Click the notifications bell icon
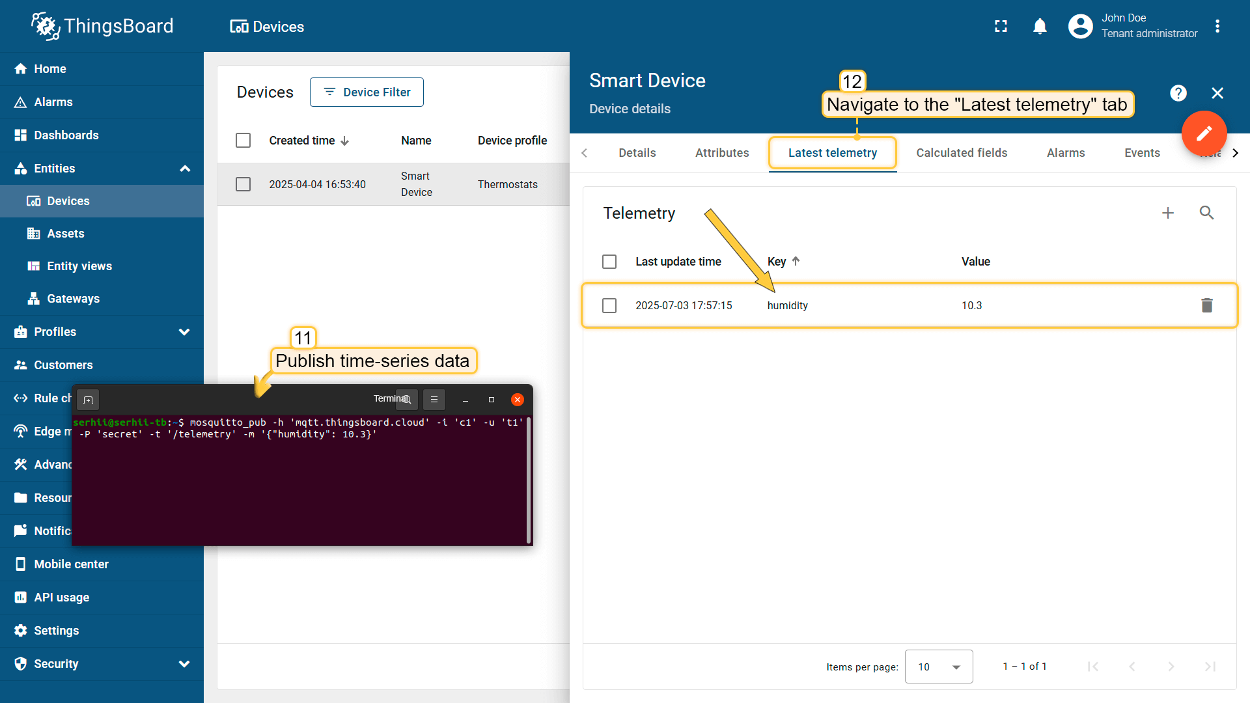 click(x=1040, y=27)
